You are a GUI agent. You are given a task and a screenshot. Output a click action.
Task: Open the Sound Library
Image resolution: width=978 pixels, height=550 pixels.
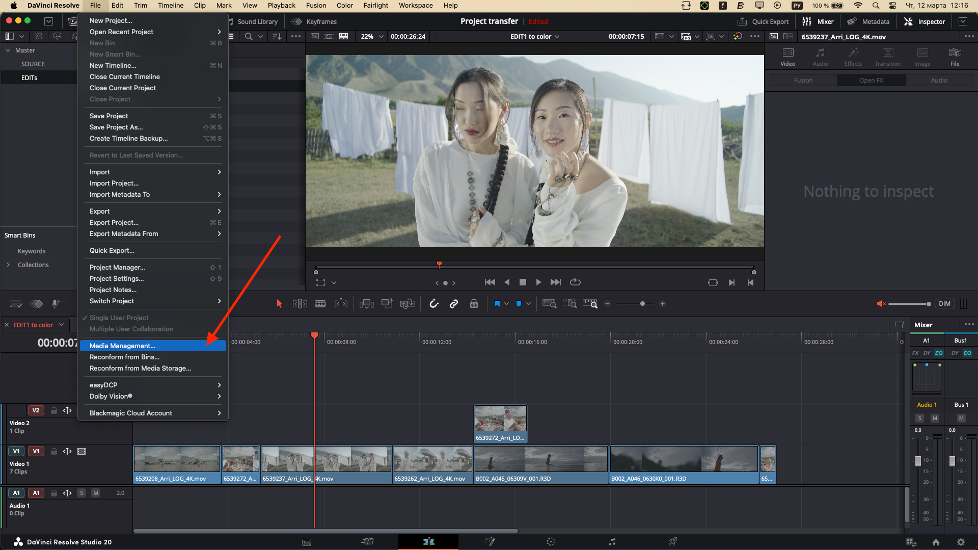coord(254,21)
